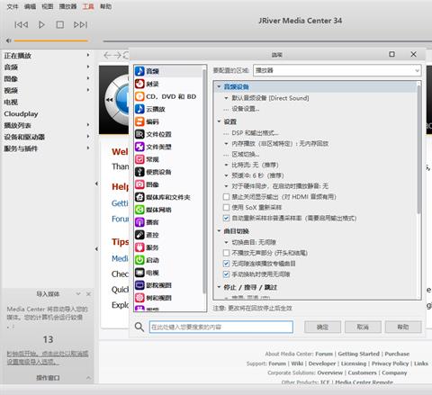Screen dimensions: 432x395
Task: Toggle the 手动换轨时使用无间隙 checkbox
Action: (x=227, y=274)
